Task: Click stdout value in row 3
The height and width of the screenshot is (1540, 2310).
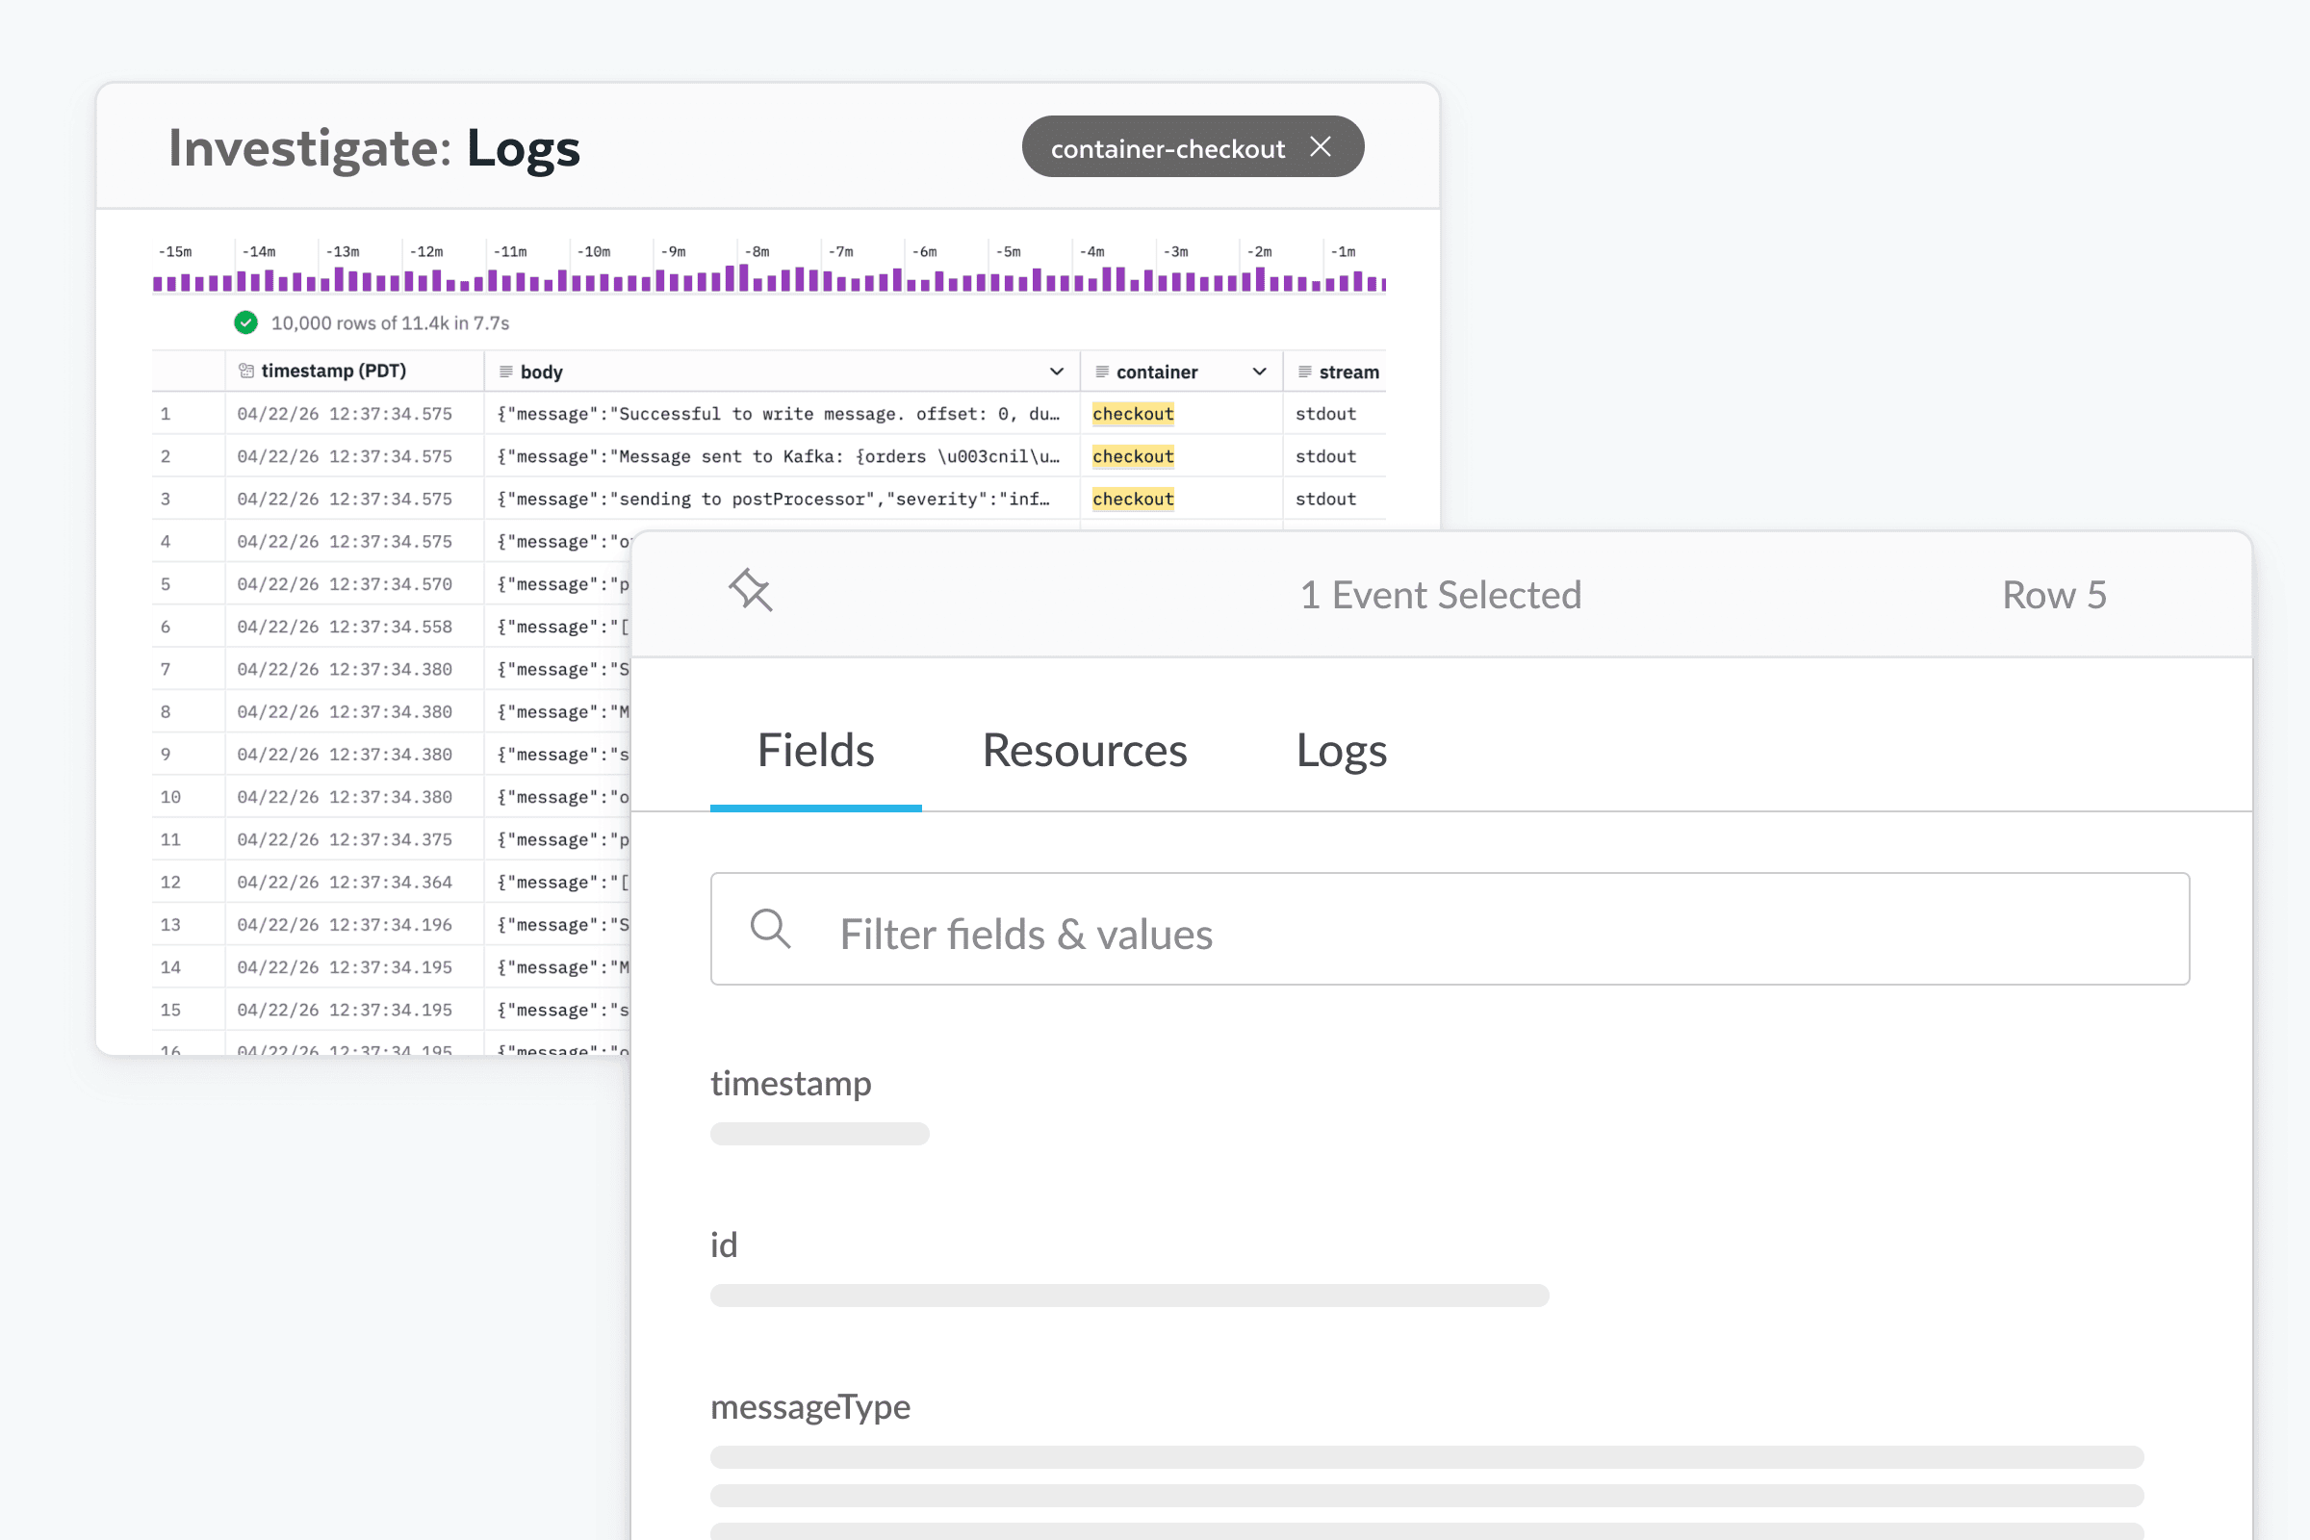Action: pos(1325,499)
